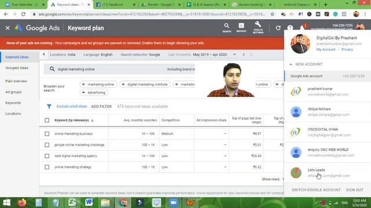The image size is (371, 208).
Task: Check google online marketing challenge row
Action: point(47,145)
